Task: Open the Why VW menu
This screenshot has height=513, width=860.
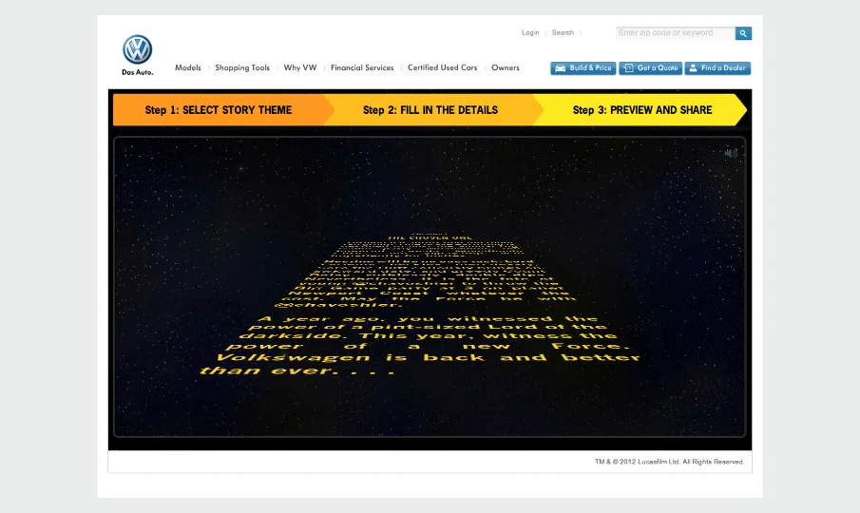Action: [300, 67]
